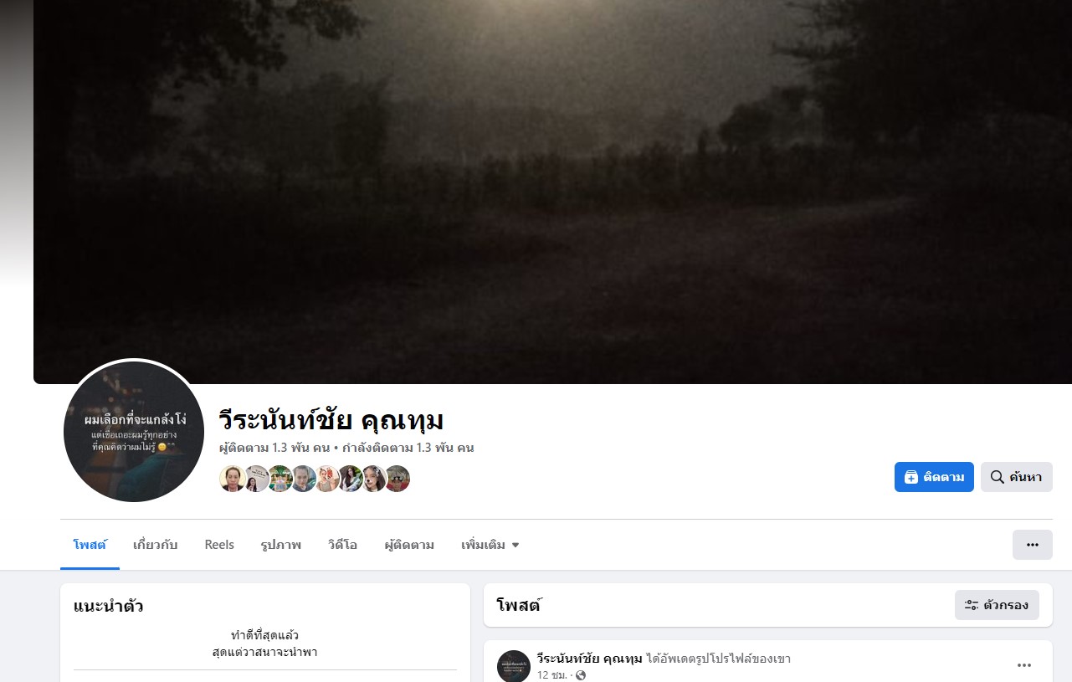Screen dimensions: 1072x682
Task: Switch to the เกี่ยวกับ tab
Action: [x=156, y=545]
